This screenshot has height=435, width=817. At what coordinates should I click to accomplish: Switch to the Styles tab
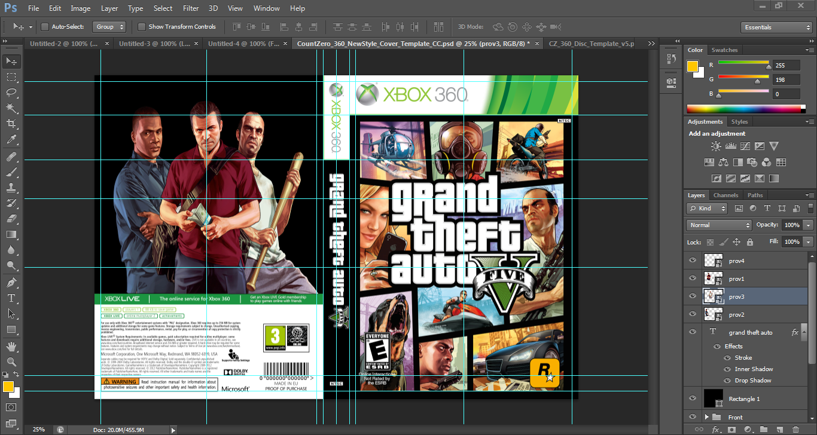pos(739,122)
